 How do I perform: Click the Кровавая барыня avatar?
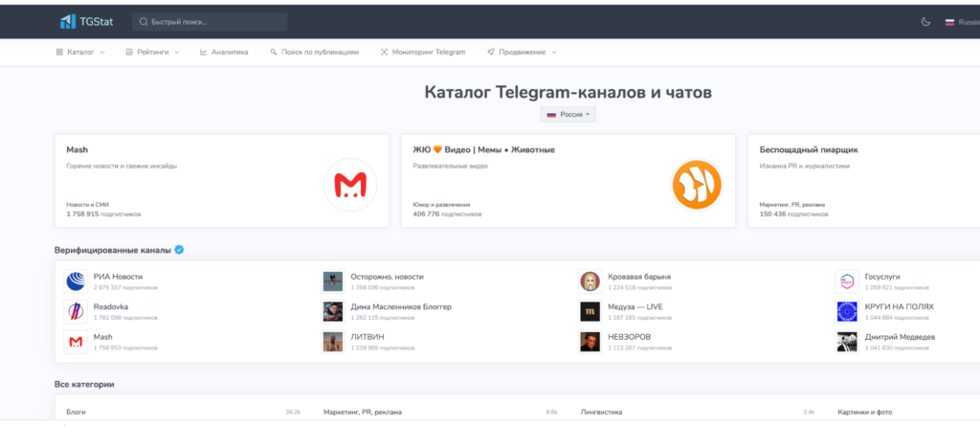[x=590, y=281]
